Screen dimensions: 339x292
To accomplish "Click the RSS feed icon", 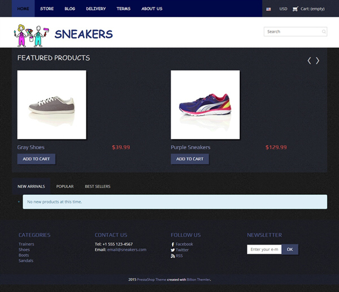I will (172, 256).
